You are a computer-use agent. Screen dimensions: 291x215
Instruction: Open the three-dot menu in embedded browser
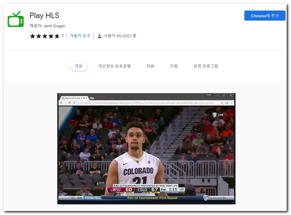click(232, 103)
